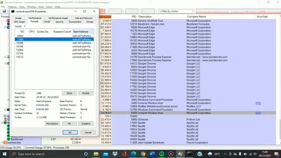The width and height of the screenshot is (281, 158).
Task: Switch to the Image tab
Action: 18,18
